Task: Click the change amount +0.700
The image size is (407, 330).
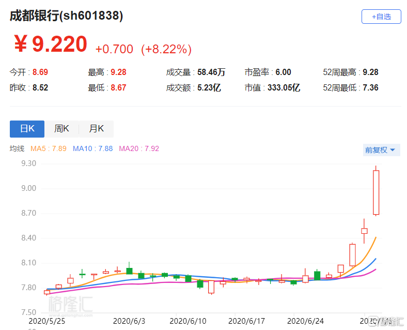Action: point(114,49)
